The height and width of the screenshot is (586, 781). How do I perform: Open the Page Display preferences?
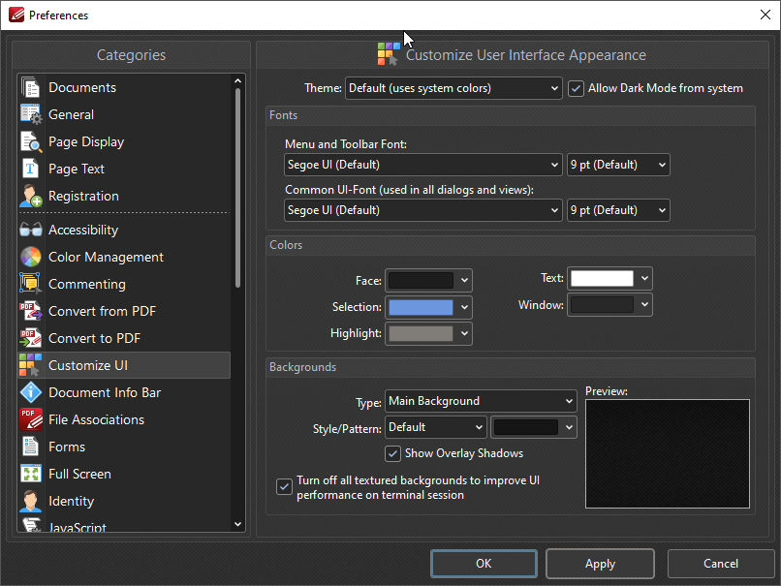pos(83,141)
